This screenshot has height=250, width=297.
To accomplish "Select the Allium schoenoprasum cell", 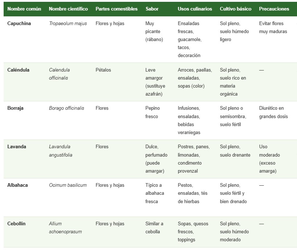I will coord(65,227).
